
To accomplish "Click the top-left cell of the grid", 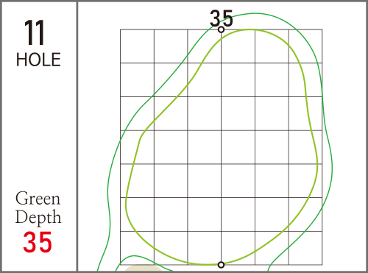I will tap(137, 46).
